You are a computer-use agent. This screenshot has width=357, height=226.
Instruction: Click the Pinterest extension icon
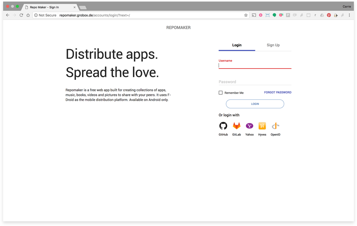329,15
